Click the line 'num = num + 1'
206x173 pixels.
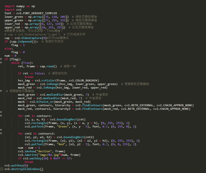[x=29, y=148]
